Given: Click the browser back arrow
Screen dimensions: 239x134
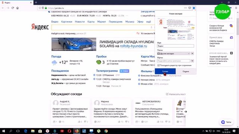Looking at the screenshot, I should pos(3,8).
